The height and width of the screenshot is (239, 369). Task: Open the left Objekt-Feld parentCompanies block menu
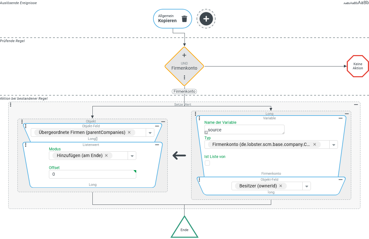click(x=26, y=126)
